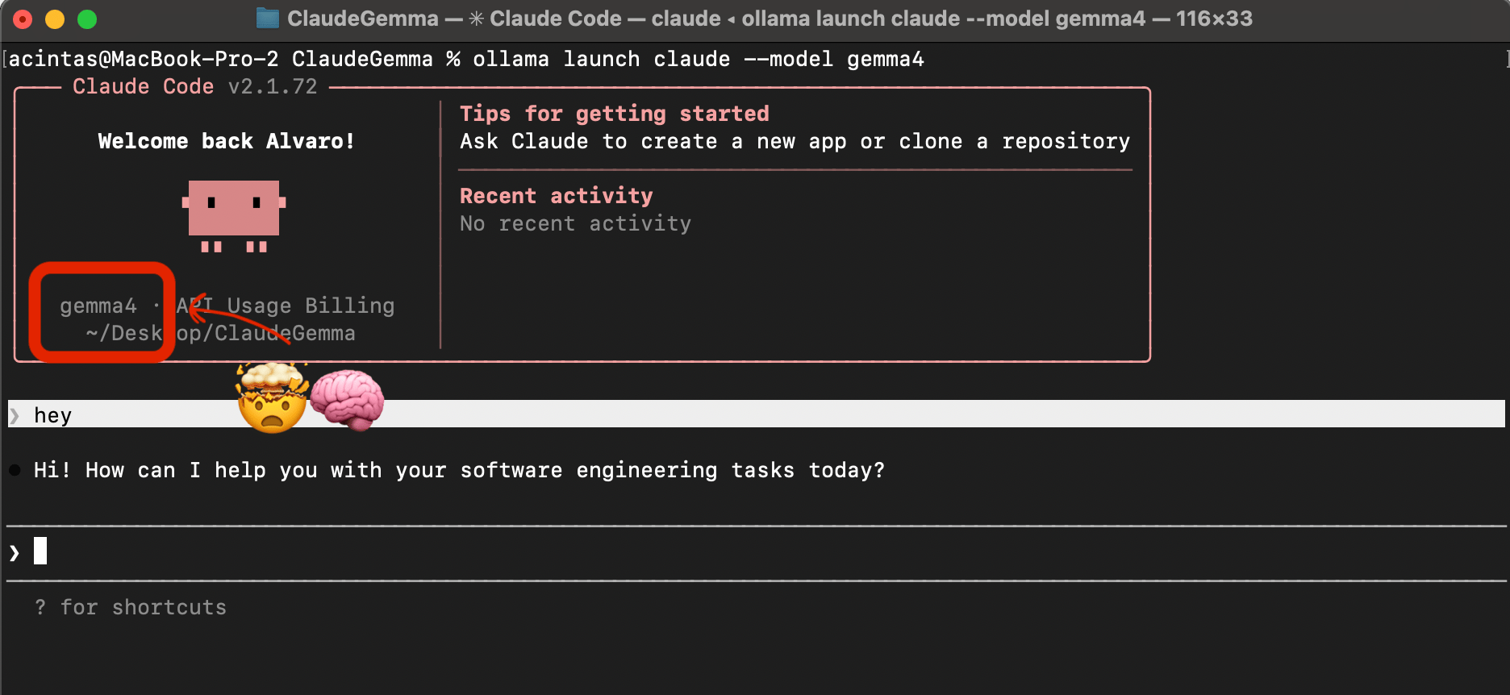Click the 'ollama launch claude --model gemma4' command

coord(699,59)
